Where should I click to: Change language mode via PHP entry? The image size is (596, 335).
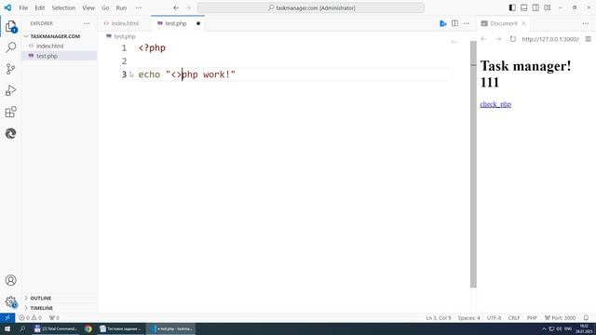click(x=532, y=317)
